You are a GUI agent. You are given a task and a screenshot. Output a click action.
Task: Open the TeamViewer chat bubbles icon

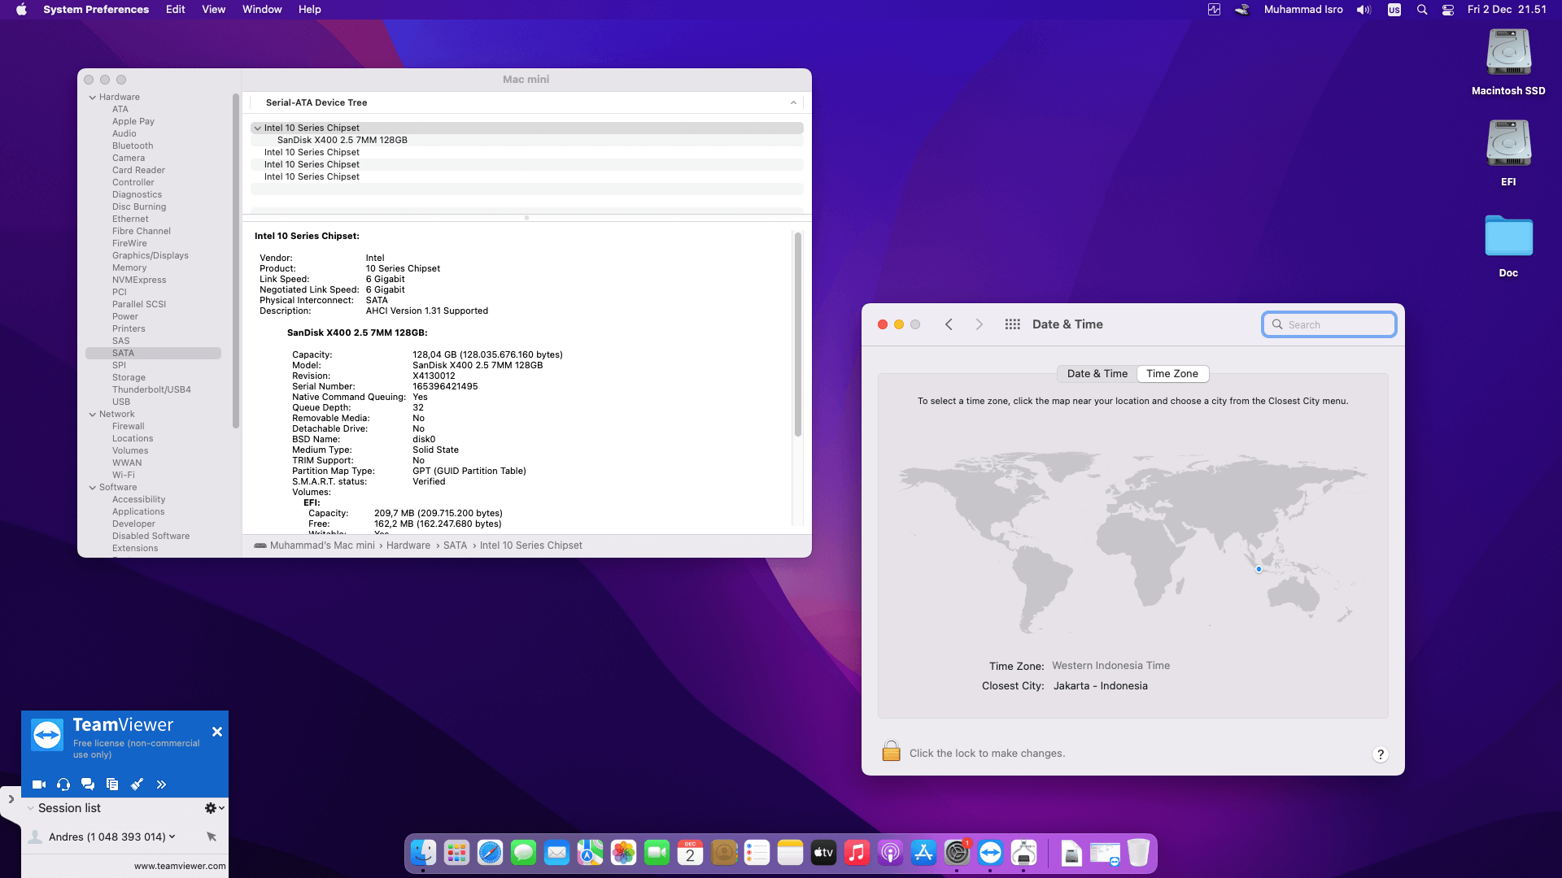[x=88, y=785]
